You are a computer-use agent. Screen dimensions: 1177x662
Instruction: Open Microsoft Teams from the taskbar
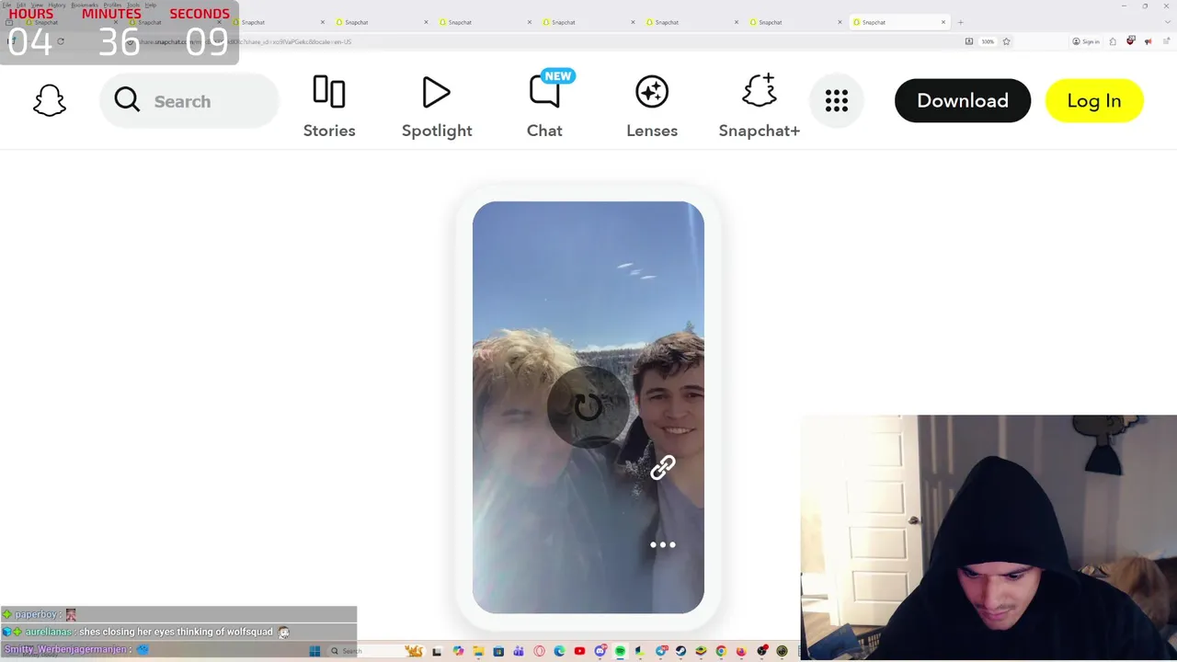click(x=519, y=651)
